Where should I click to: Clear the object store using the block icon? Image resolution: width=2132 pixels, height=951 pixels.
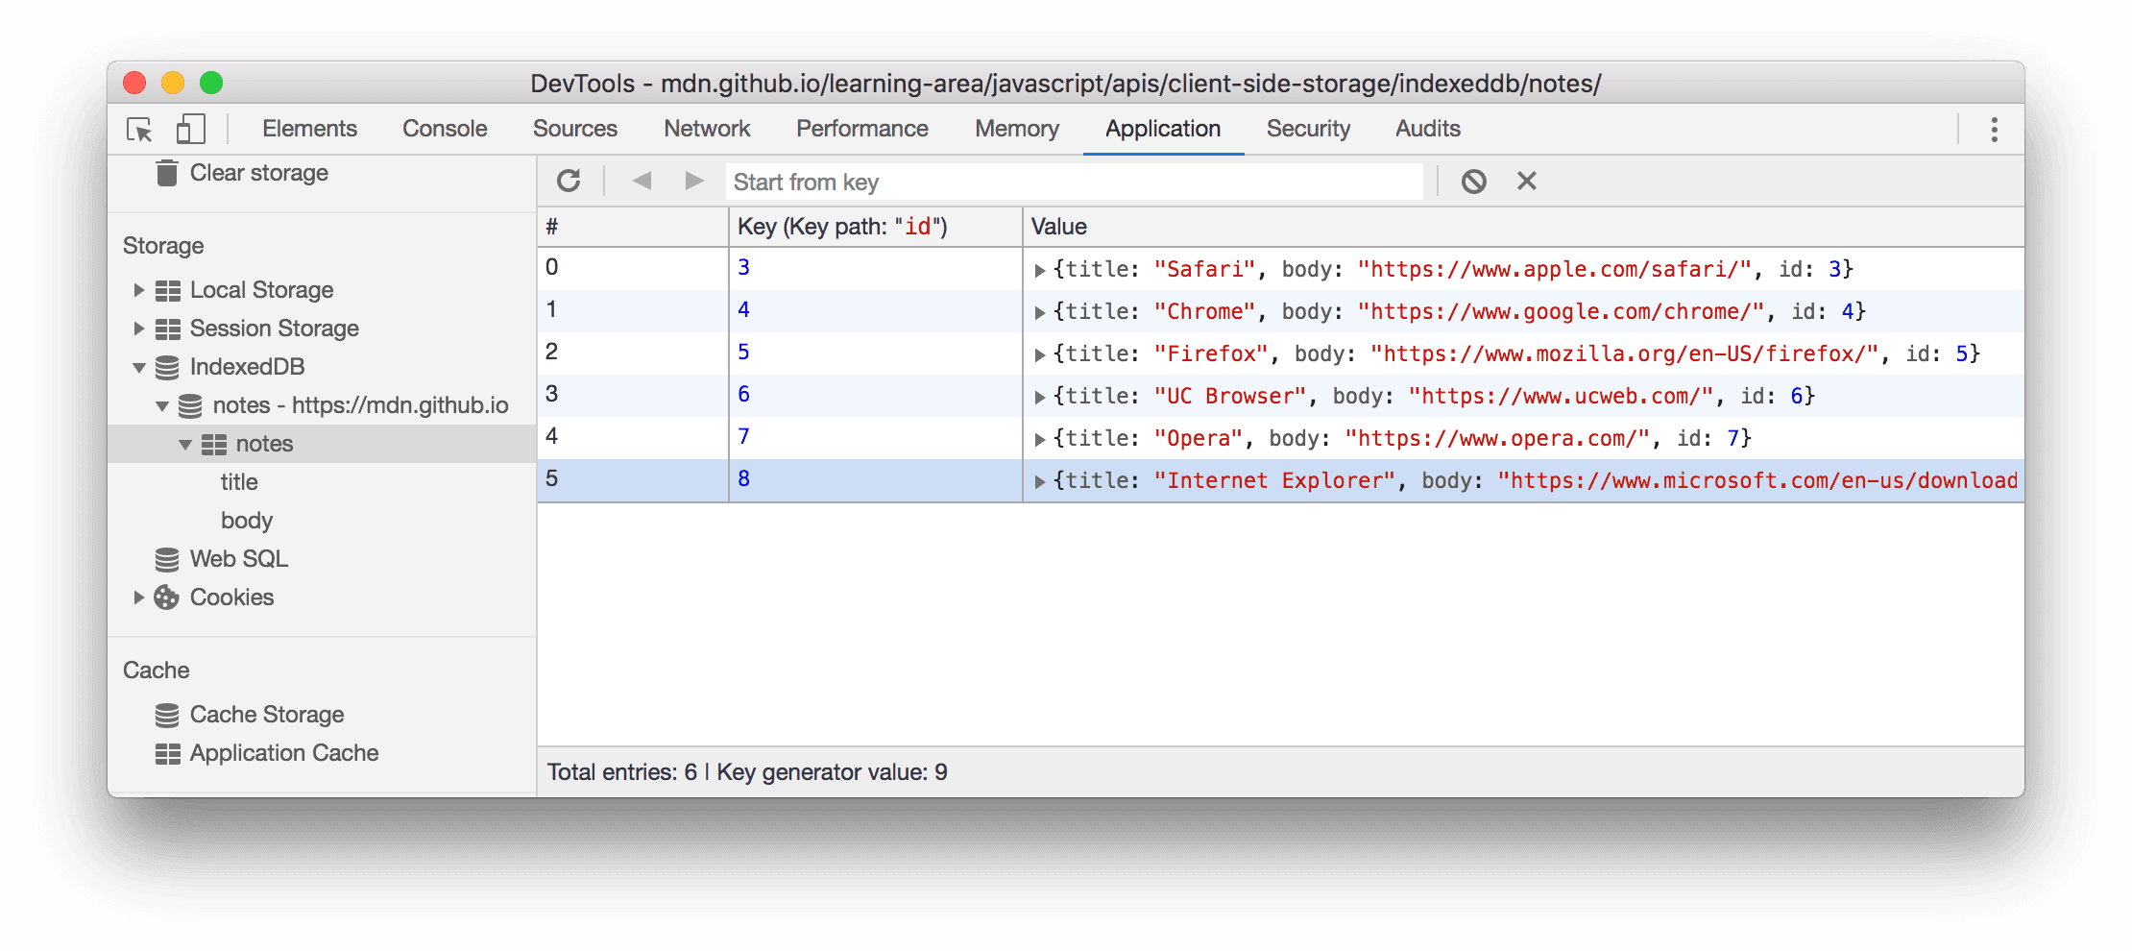pos(1475,181)
